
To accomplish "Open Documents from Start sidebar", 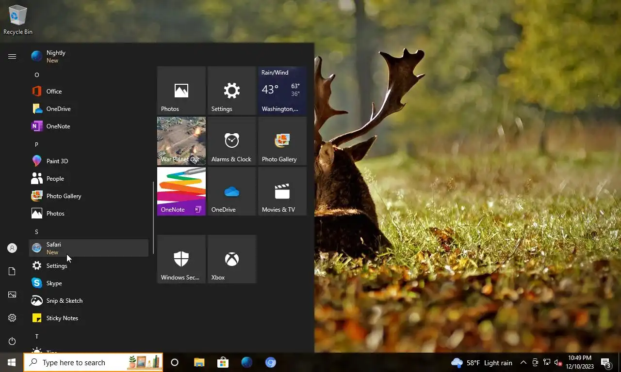I will coord(12,271).
